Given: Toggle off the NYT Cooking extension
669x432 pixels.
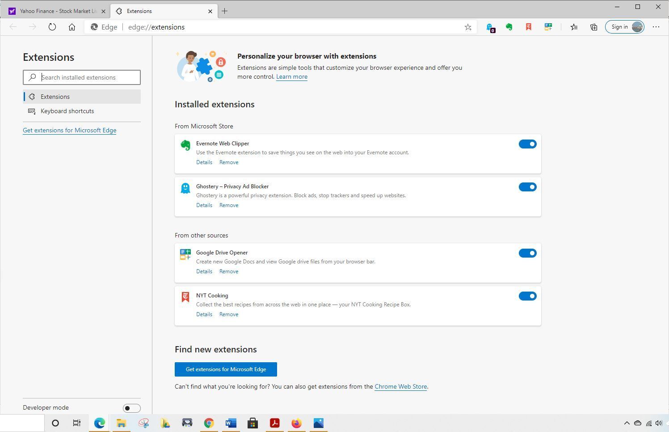Looking at the screenshot, I should click(x=527, y=296).
